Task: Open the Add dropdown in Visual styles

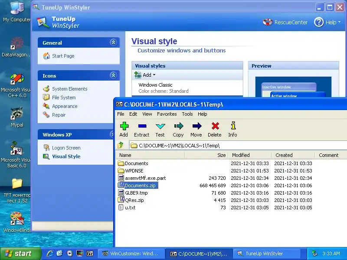Action: click(x=145, y=75)
